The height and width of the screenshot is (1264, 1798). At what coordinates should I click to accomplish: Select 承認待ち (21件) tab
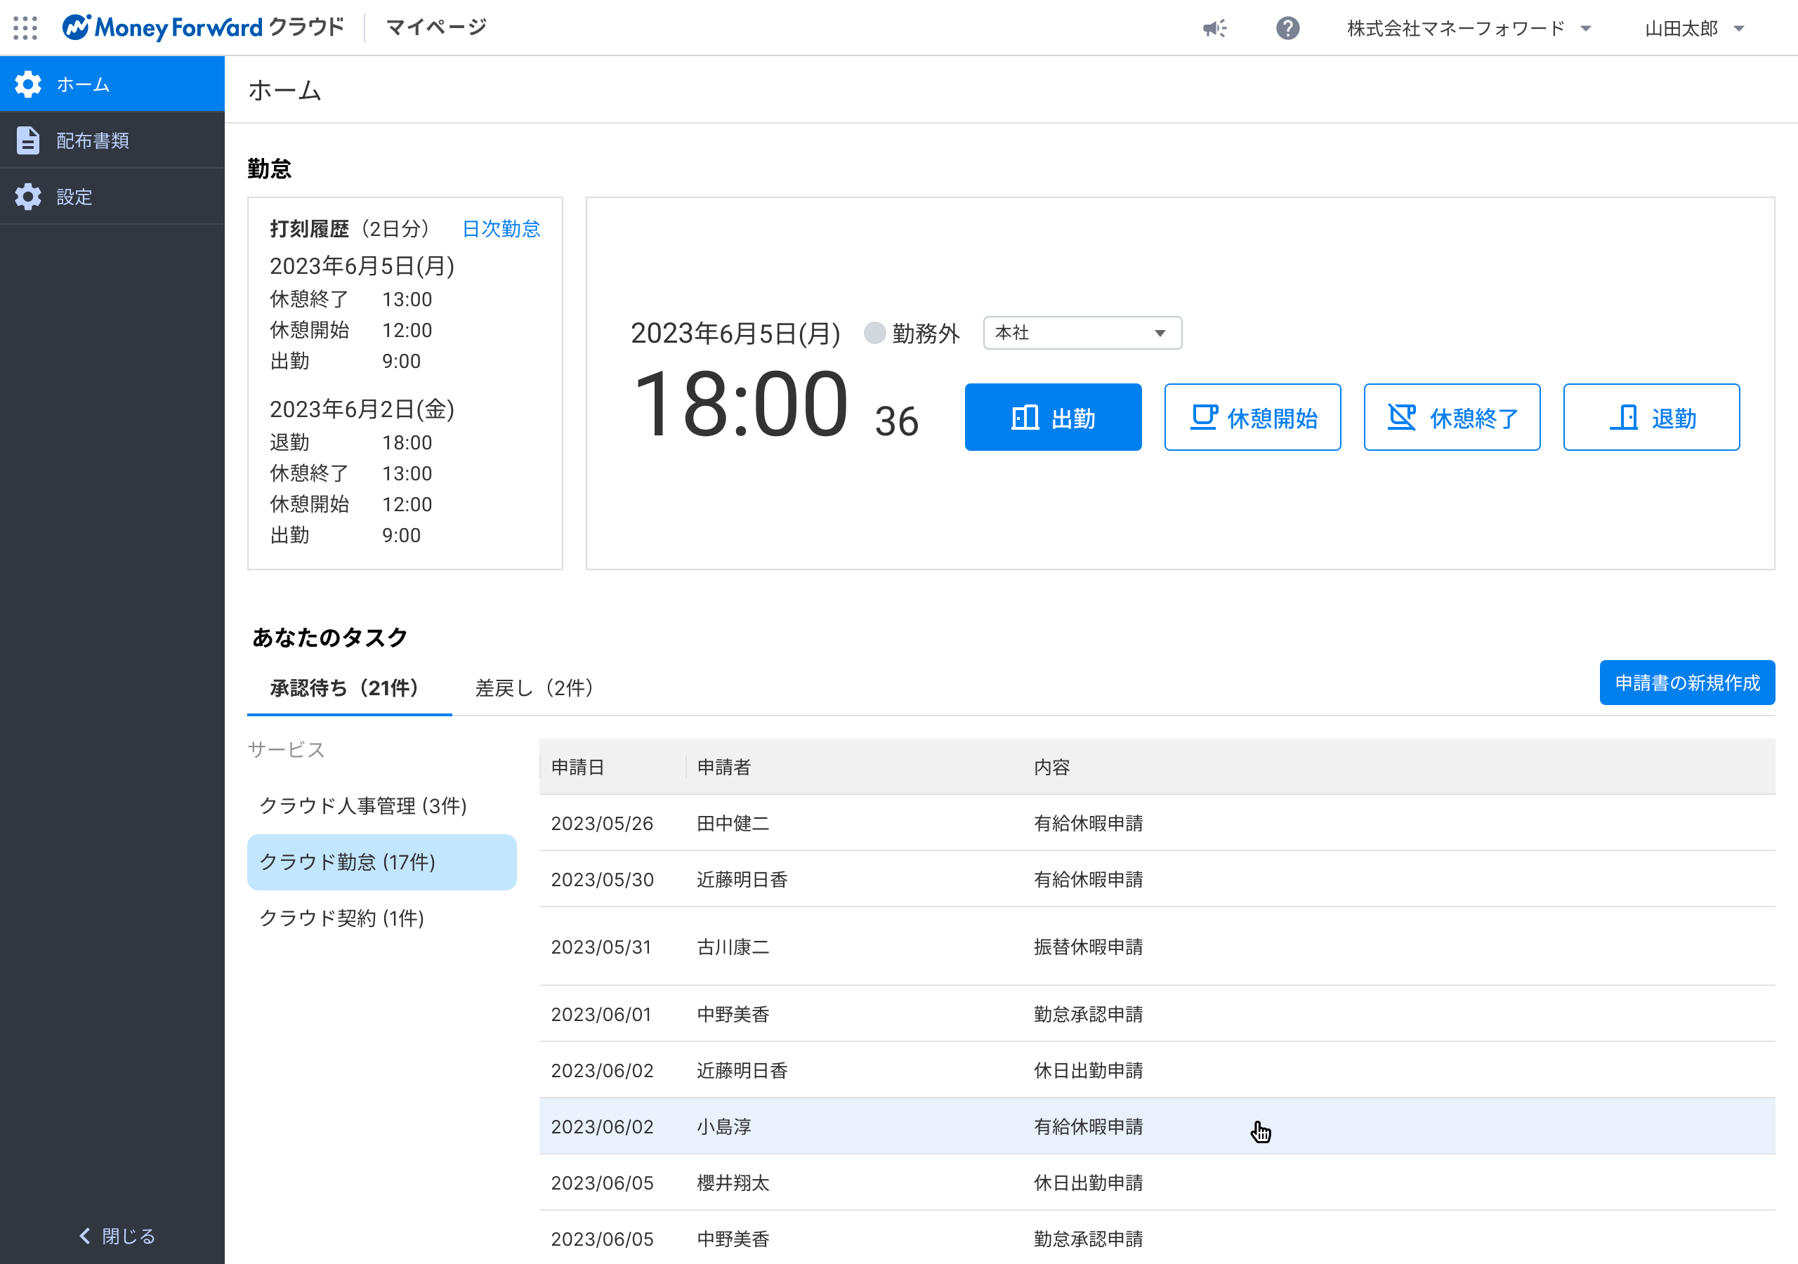(345, 687)
